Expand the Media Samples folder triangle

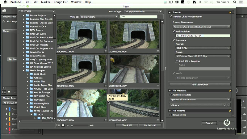[23, 70]
